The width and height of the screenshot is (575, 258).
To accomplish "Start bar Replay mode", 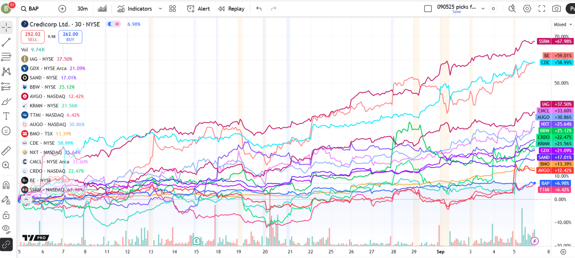I will (x=231, y=9).
